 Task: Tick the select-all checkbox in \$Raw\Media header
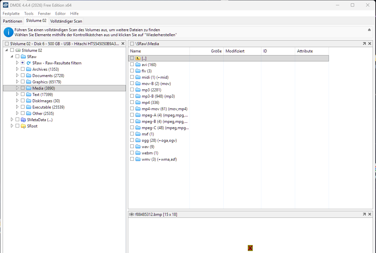click(132, 43)
